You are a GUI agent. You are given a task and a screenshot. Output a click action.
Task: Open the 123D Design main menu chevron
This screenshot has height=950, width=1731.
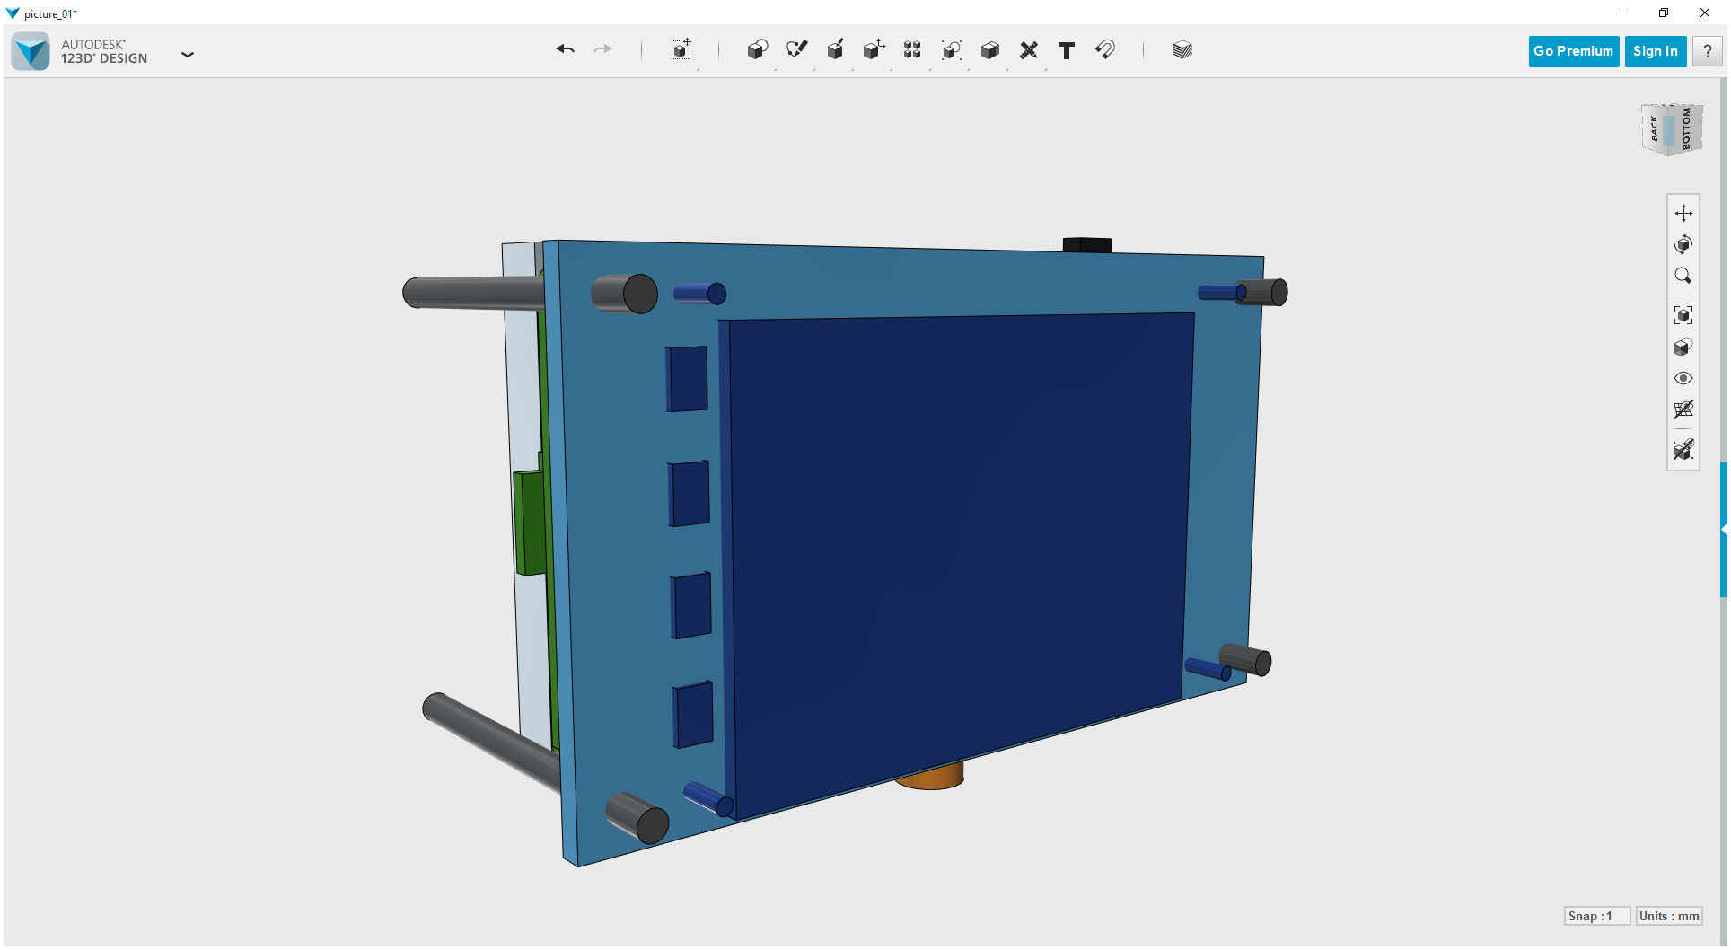[x=188, y=55]
